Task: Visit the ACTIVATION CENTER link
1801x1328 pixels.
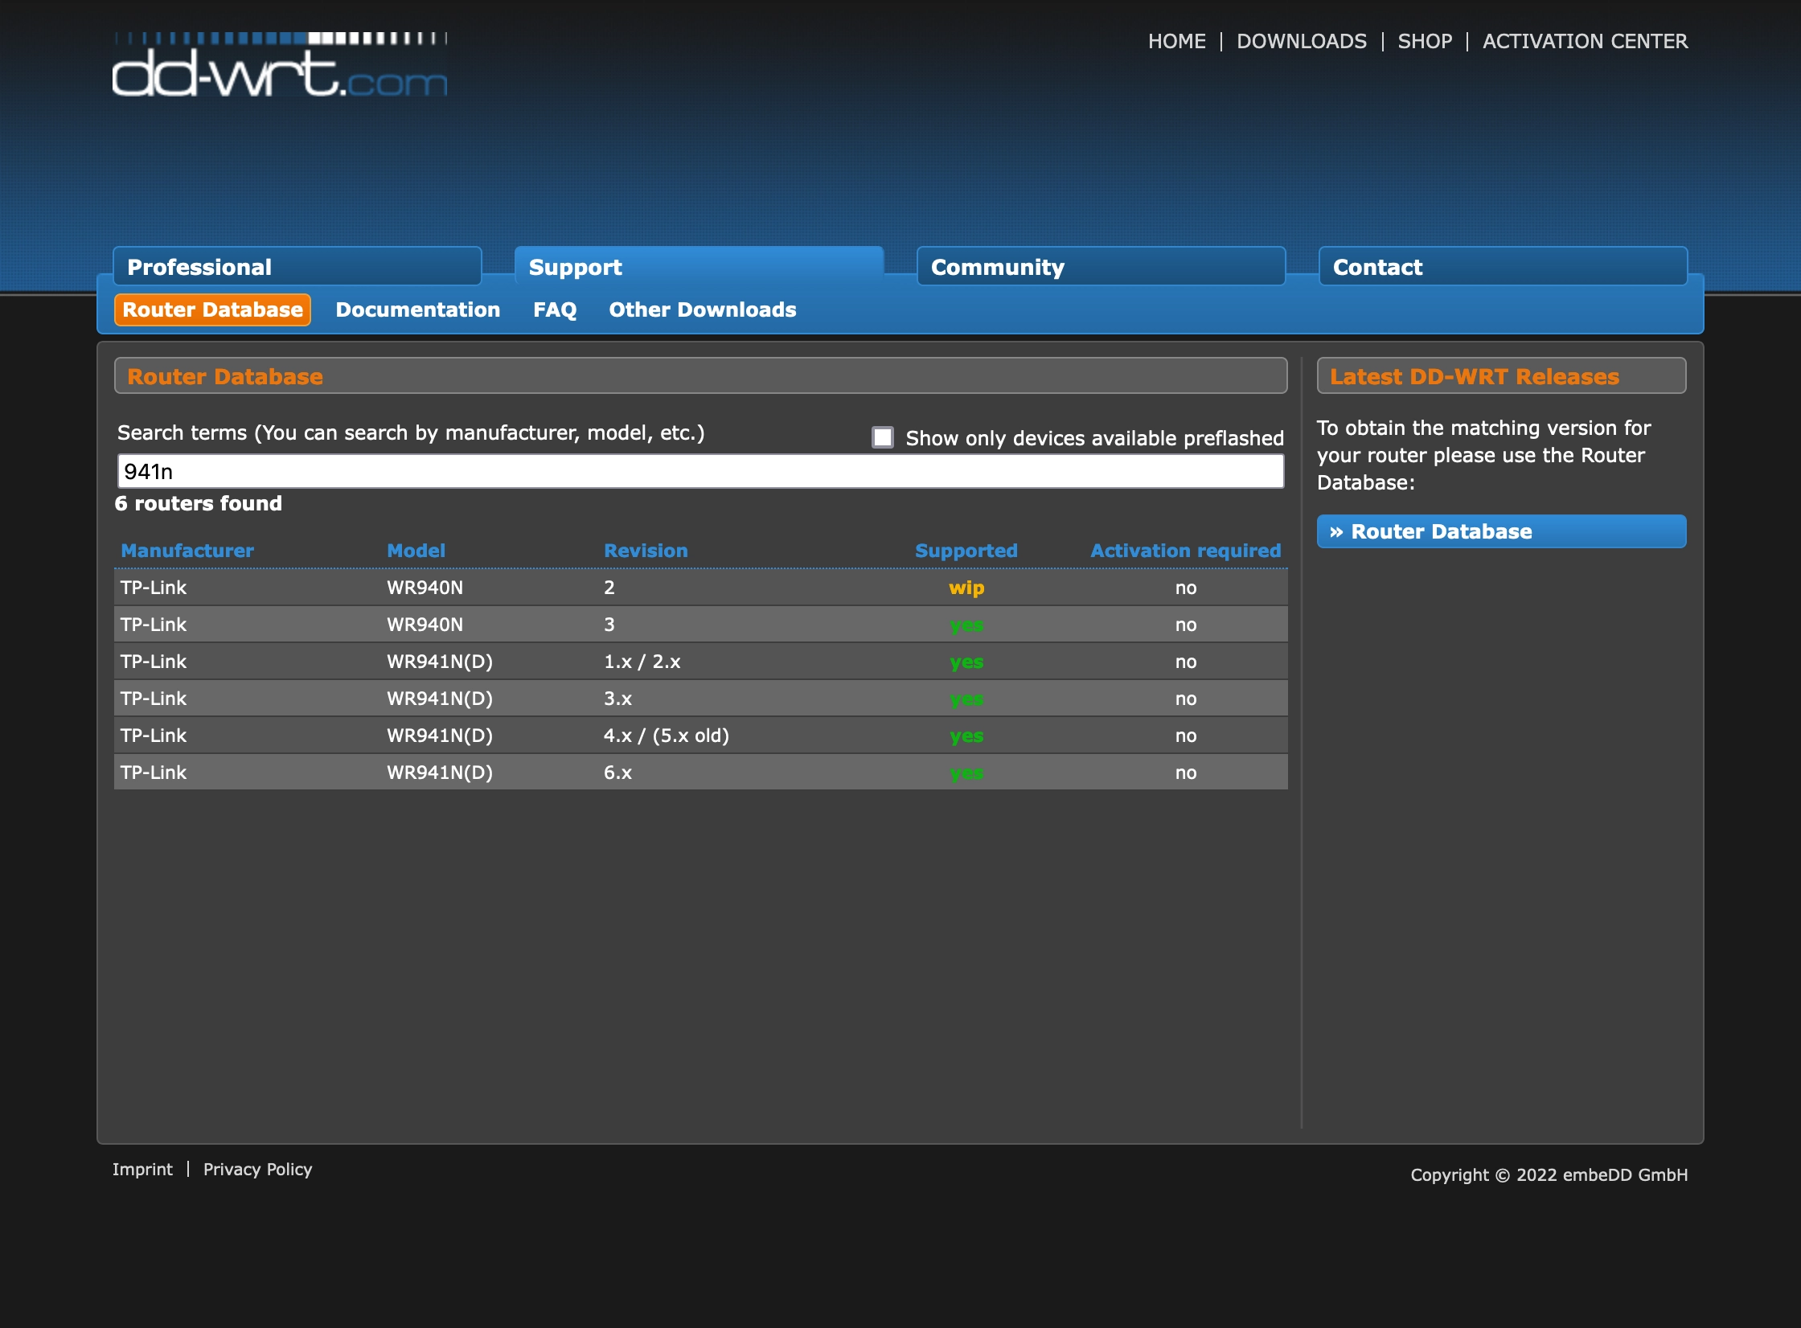Action: (x=1585, y=41)
